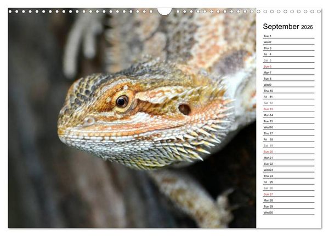Viewport: 329px width, 236px height.
Task: Select the Sun 6 date row
Action: click(x=289, y=67)
